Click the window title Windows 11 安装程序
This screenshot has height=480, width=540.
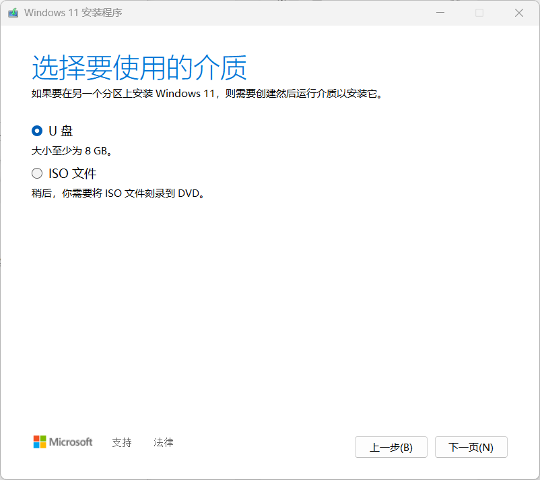tap(73, 13)
